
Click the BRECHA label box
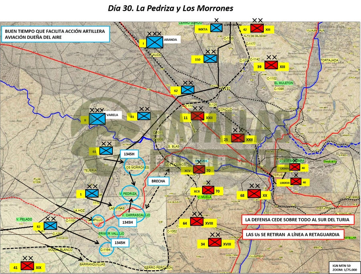click(158, 181)
